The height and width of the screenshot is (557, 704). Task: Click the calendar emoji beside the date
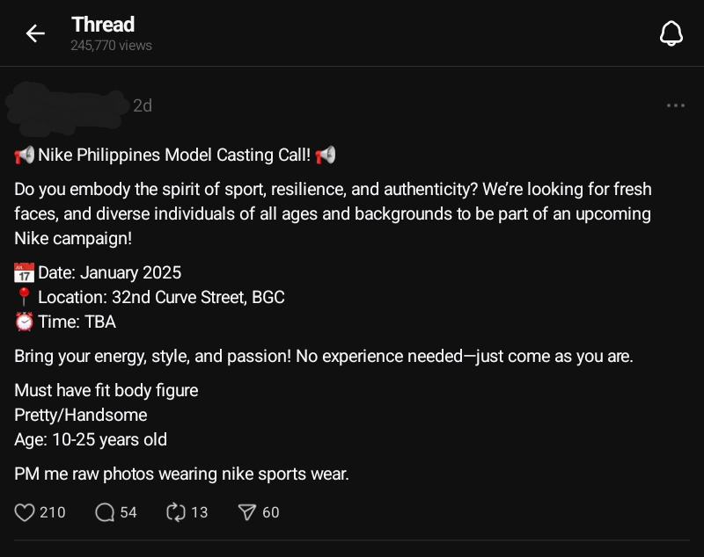[24, 272]
